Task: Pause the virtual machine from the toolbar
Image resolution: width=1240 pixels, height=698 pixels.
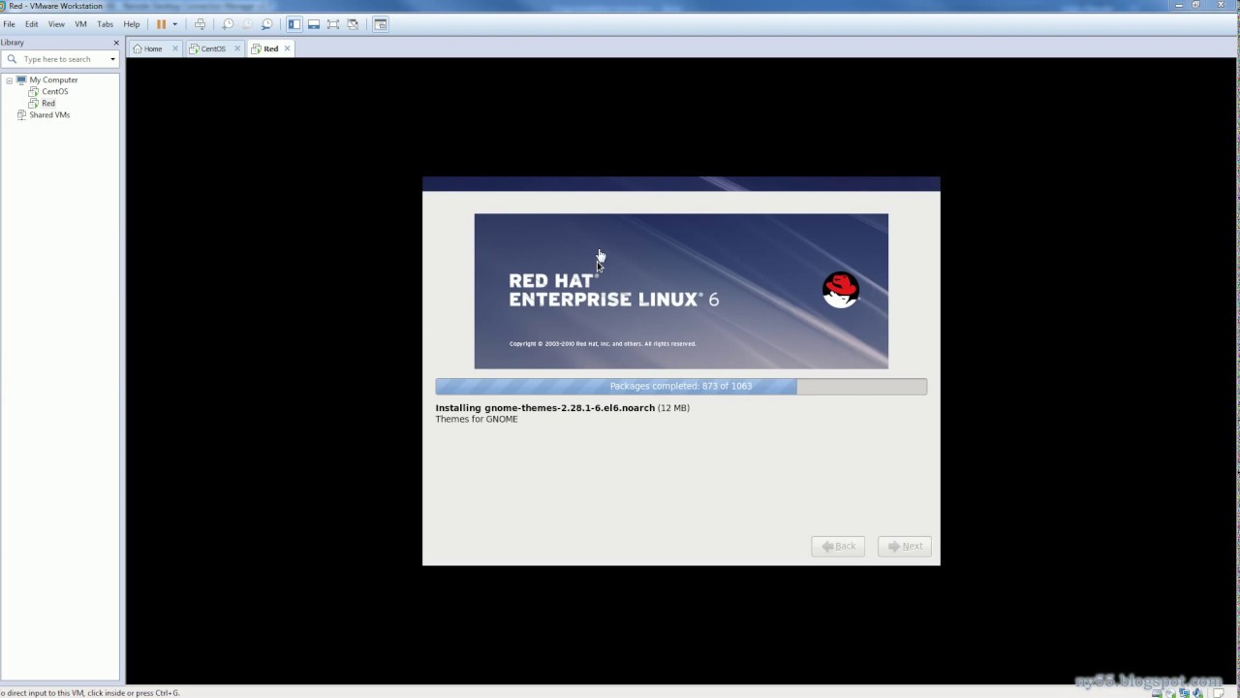Action: pos(162,24)
